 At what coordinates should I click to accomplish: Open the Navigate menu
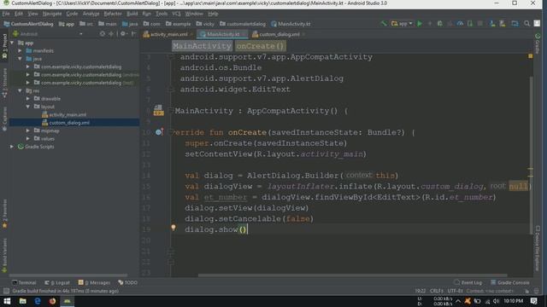click(52, 14)
